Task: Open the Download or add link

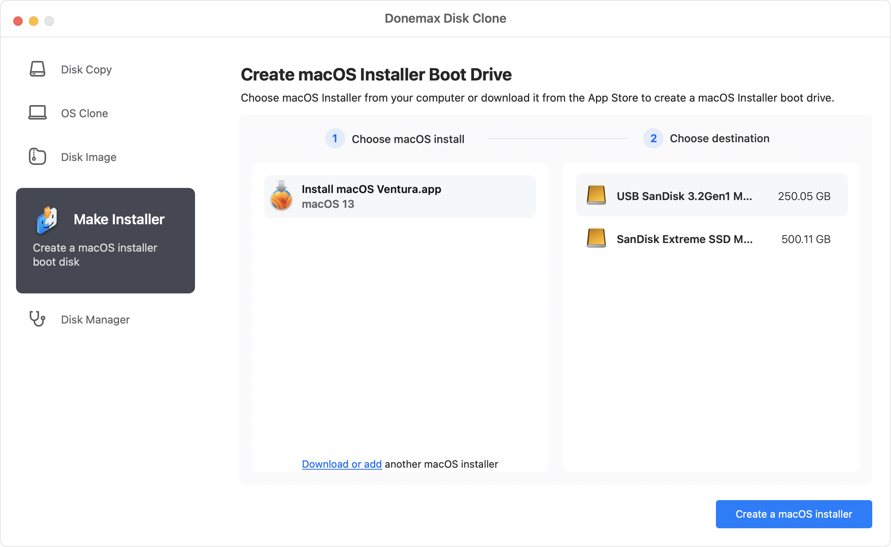Action: click(x=341, y=464)
